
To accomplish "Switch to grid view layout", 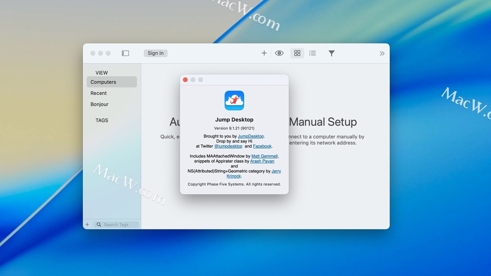I will (297, 53).
